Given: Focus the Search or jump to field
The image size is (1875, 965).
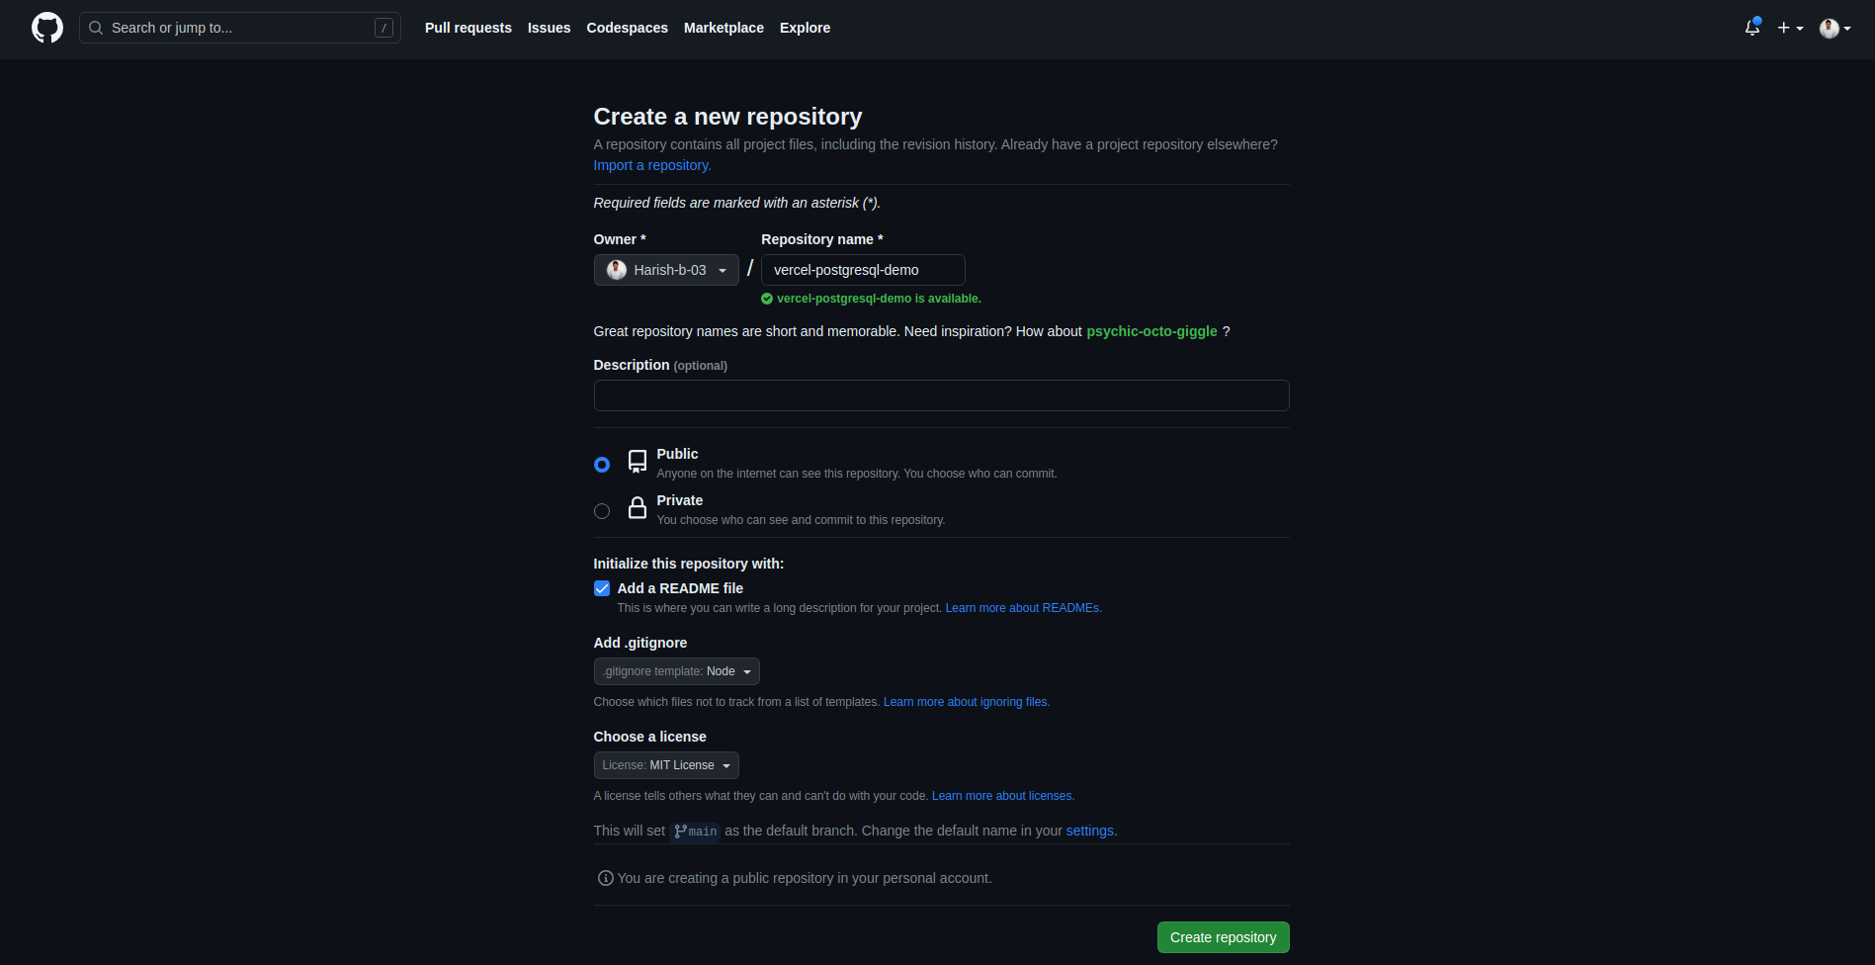Looking at the screenshot, I should coord(240,28).
